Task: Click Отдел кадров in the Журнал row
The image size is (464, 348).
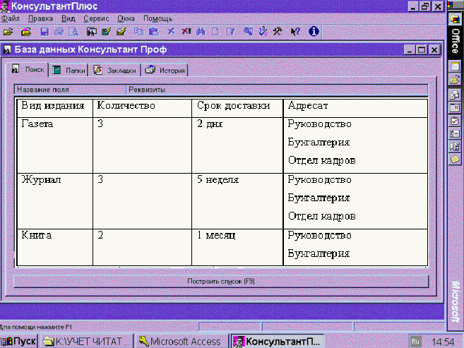Action: tap(321, 216)
